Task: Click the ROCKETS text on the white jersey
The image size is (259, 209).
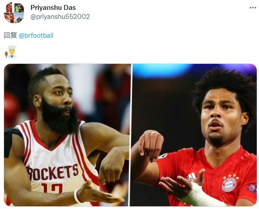Action: click(x=52, y=173)
